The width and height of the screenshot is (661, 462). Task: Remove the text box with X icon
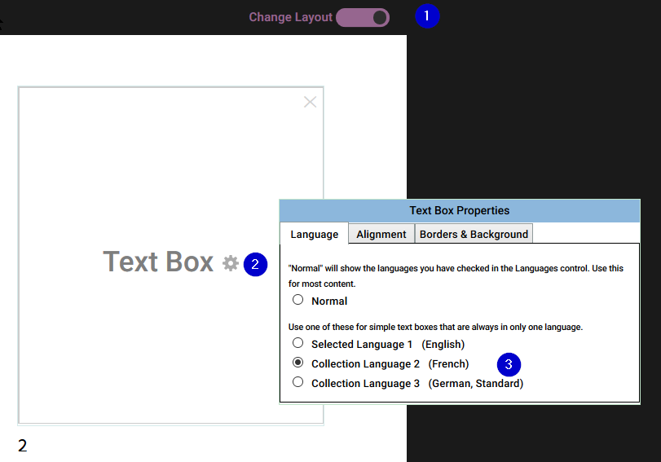pos(311,102)
